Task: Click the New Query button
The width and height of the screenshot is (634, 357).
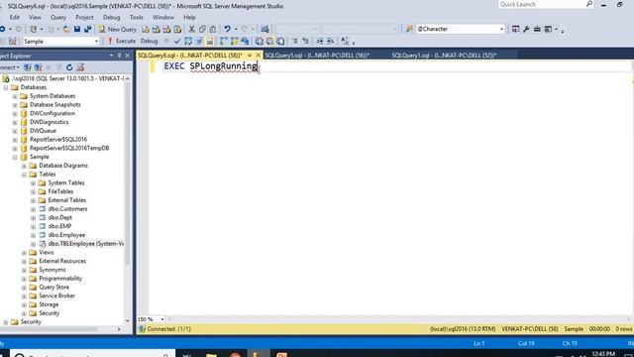Action: pos(117,29)
